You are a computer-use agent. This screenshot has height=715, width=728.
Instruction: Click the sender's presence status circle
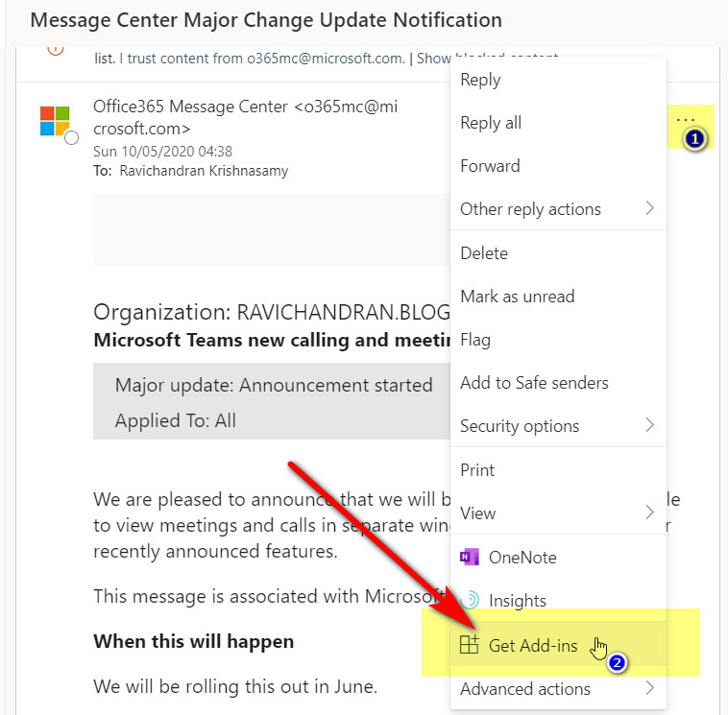[71, 138]
